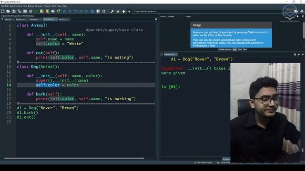Image resolution: width=305 pixels, height=171 pixels.
Task: Click the console prompt In [61]
Action: pos(171,86)
